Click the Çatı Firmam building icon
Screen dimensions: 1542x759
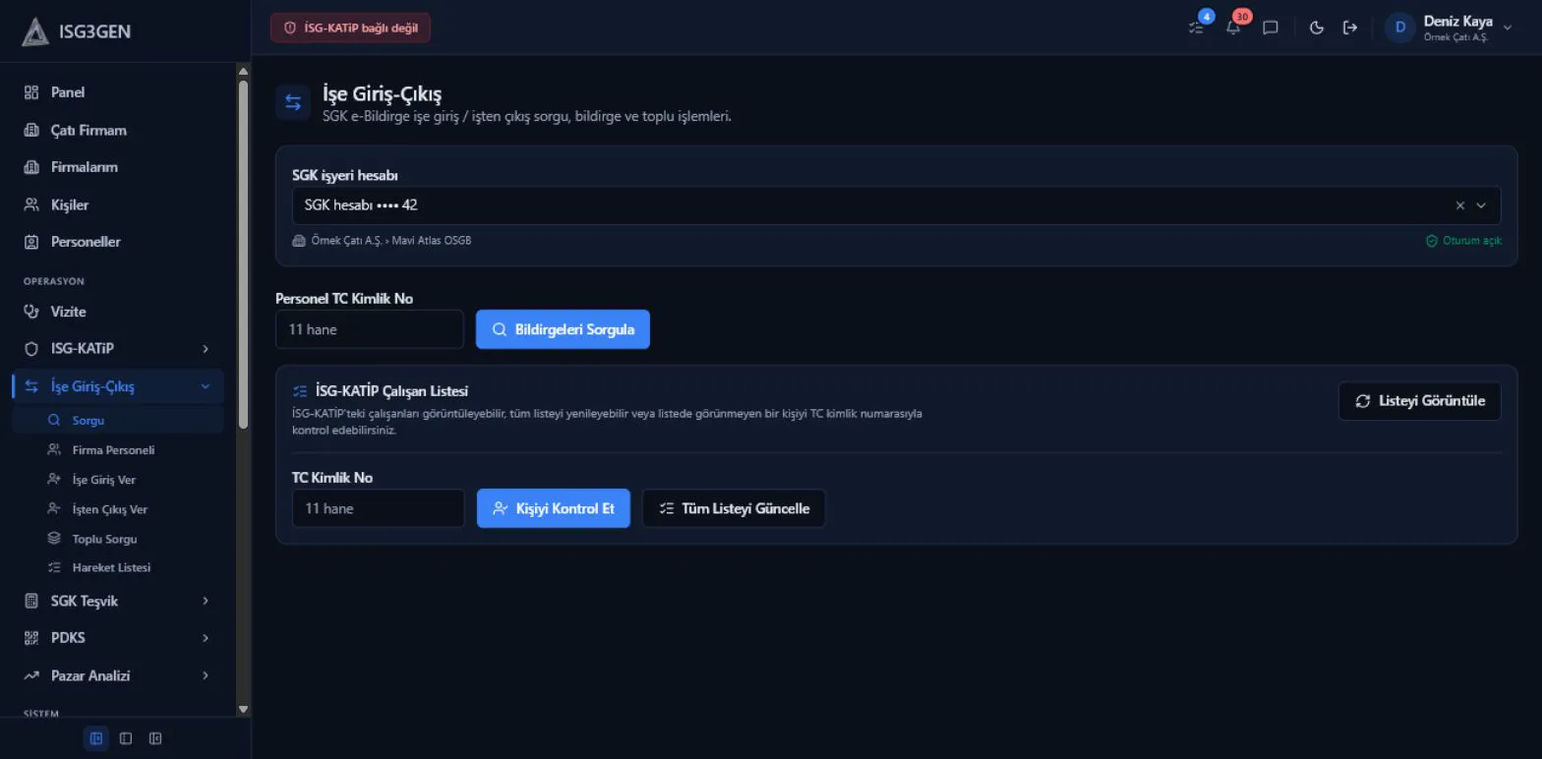(x=31, y=130)
